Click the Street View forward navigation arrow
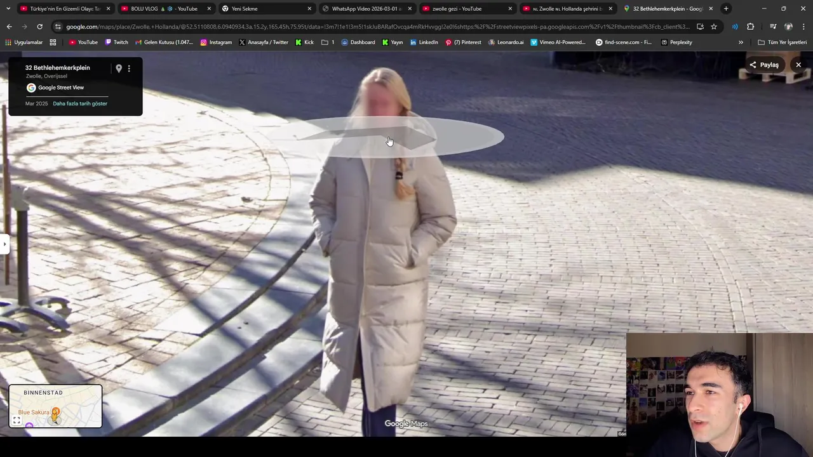 (368, 136)
